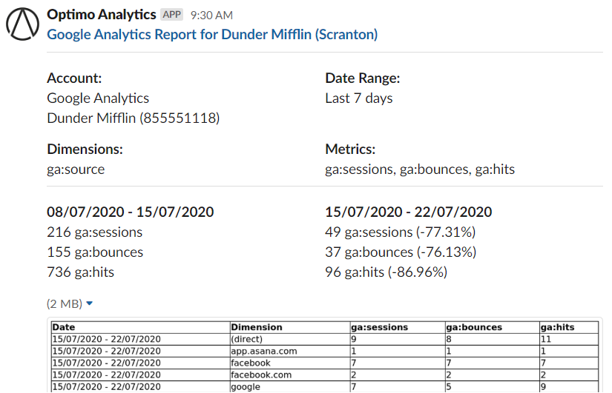Open the Optimo Analytics sender name
The width and height of the screenshot is (612, 393).
[x=102, y=14]
